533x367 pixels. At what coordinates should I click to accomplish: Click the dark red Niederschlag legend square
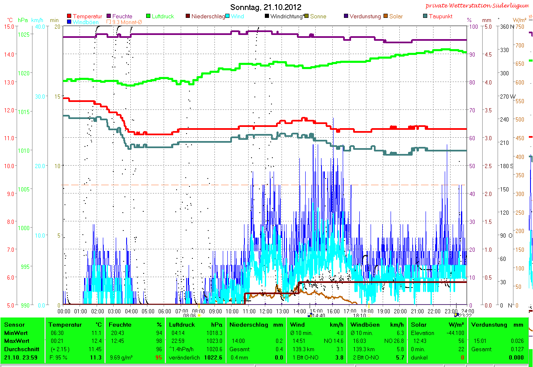click(x=188, y=16)
